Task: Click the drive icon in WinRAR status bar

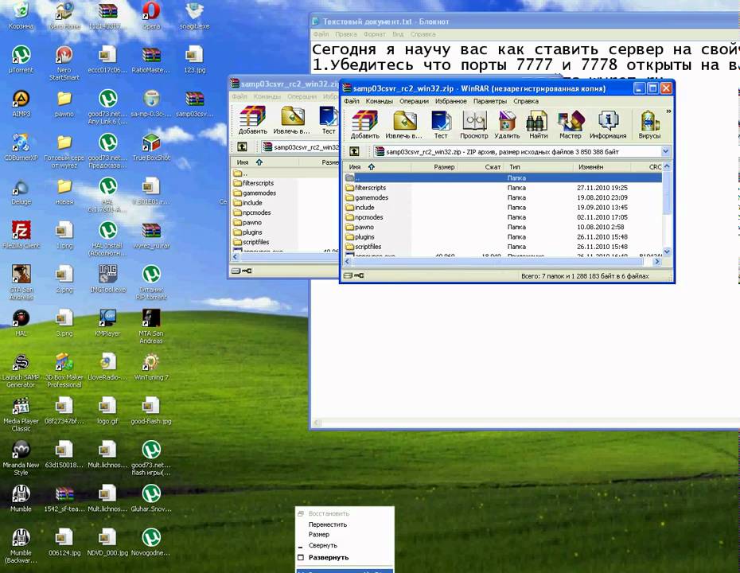Action: pyautogui.click(x=348, y=275)
